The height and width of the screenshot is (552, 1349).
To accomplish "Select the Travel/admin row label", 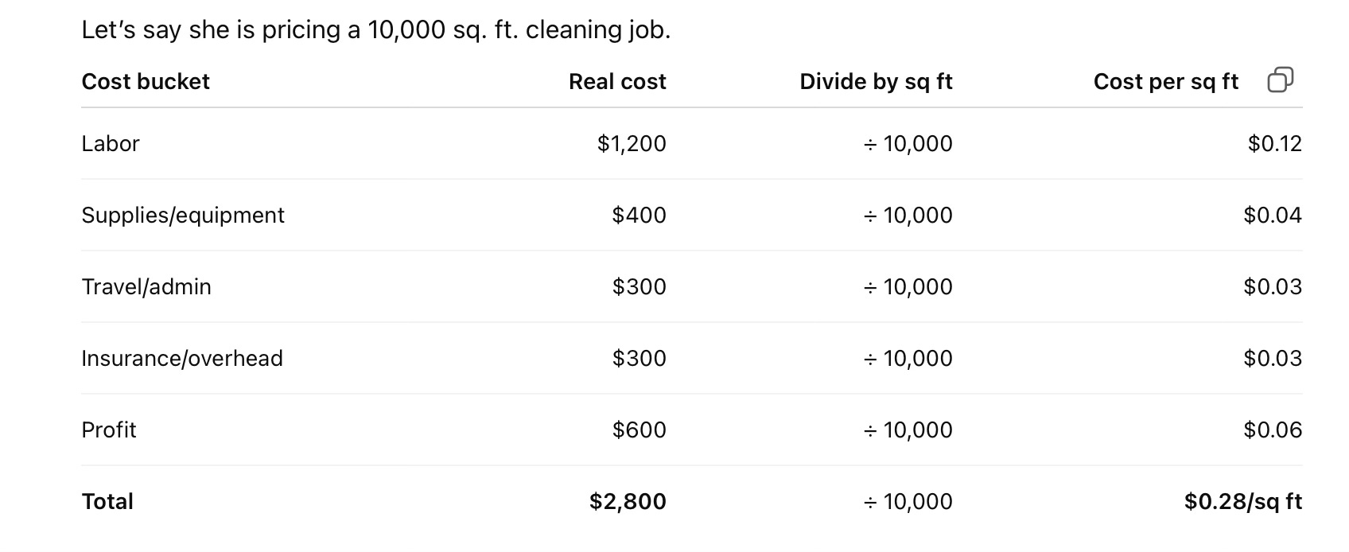I will point(146,286).
